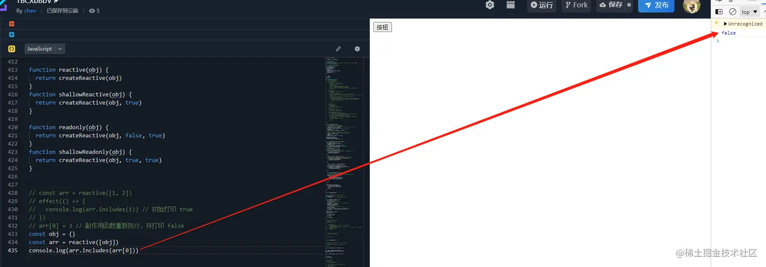Click function shallowReactive on line 416

(x=81, y=94)
